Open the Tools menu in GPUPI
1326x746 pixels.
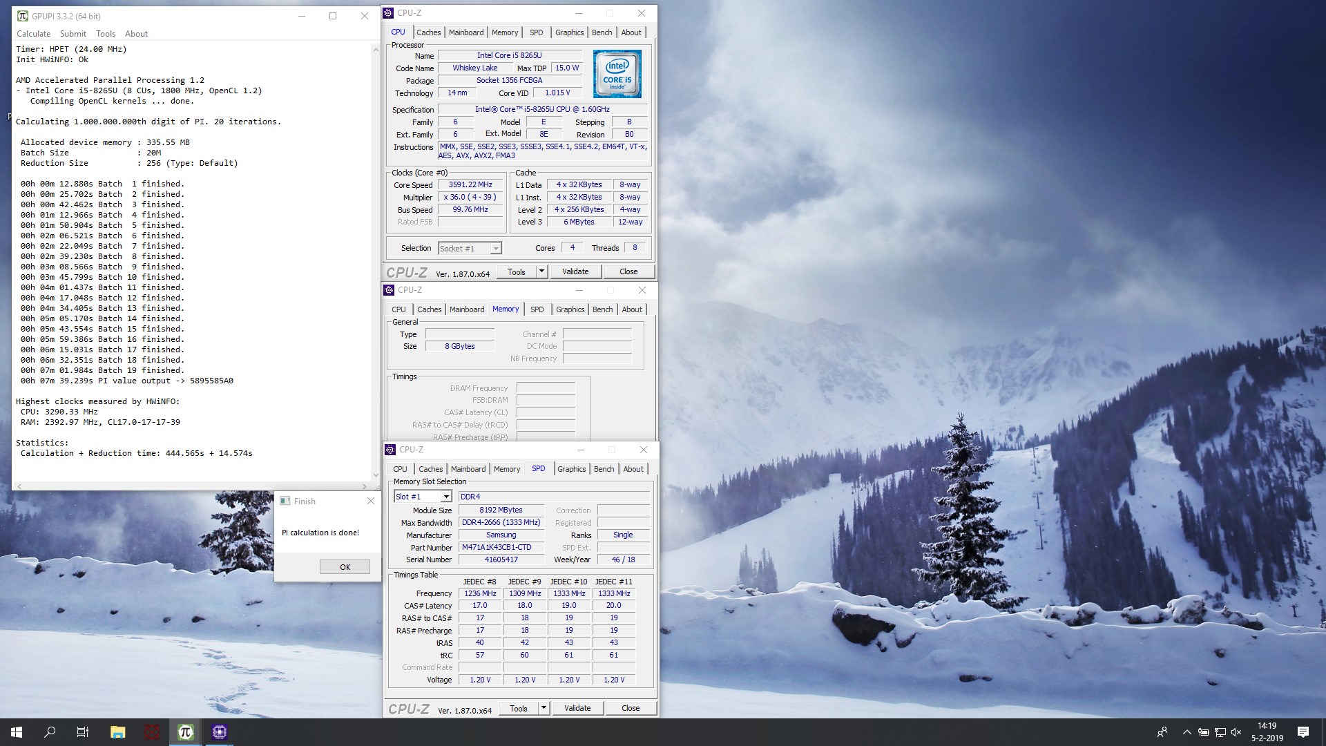(106, 34)
